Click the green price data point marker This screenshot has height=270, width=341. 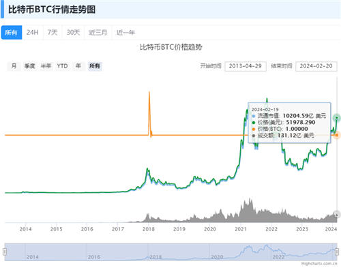pyautogui.click(x=337, y=118)
